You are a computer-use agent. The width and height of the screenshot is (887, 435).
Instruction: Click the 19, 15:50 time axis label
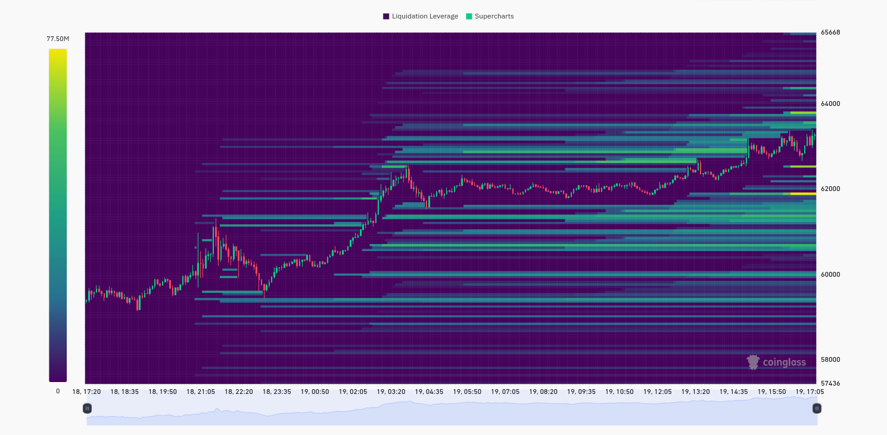[772, 392]
